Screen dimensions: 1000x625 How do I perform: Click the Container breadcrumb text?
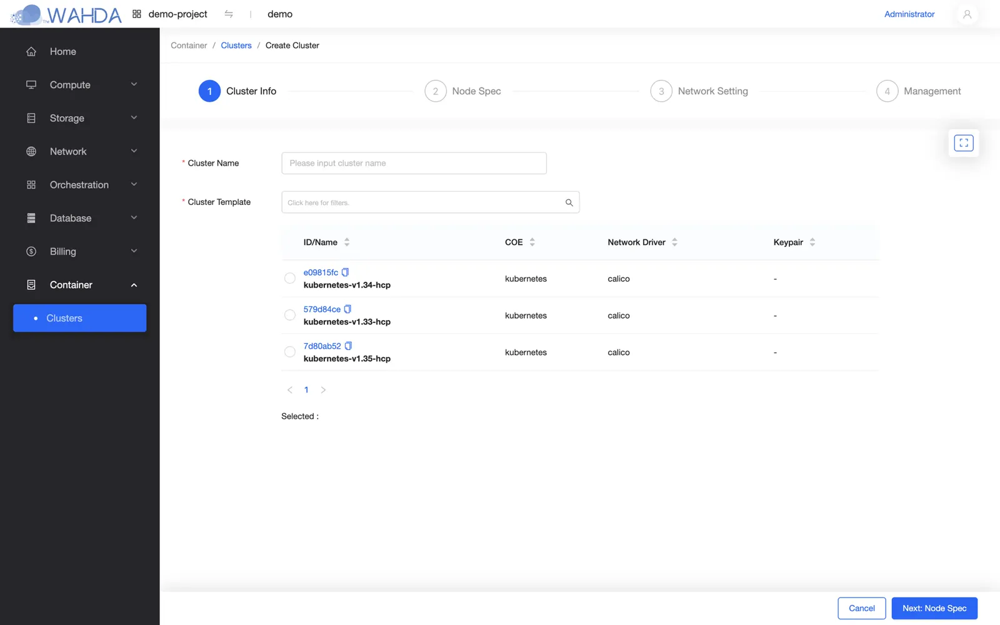click(x=189, y=46)
